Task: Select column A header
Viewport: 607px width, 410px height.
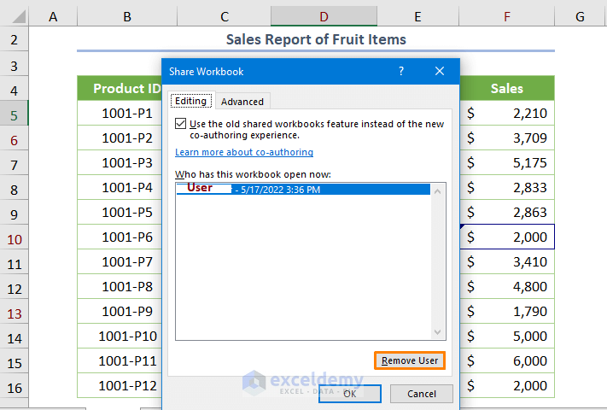Action: (x=53, y=16)
